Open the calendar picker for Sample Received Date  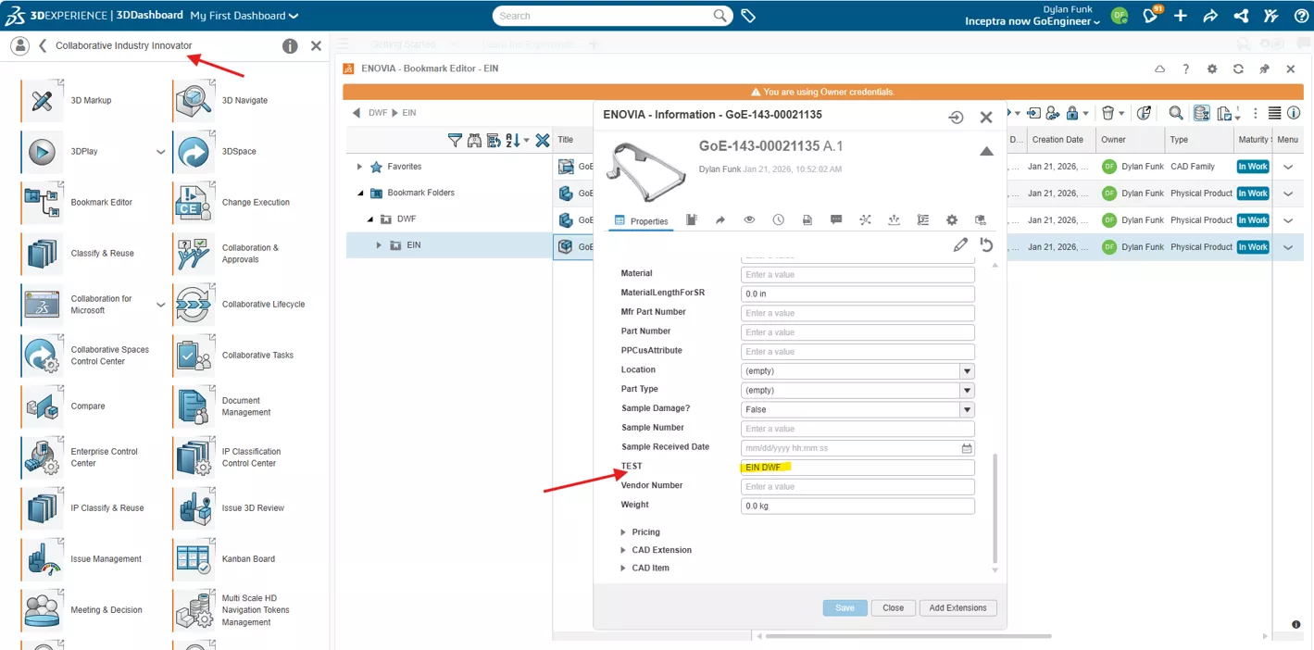(967, 448)
